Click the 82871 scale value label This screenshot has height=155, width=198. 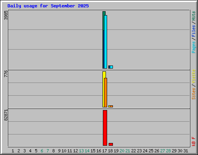pos(6,115)
